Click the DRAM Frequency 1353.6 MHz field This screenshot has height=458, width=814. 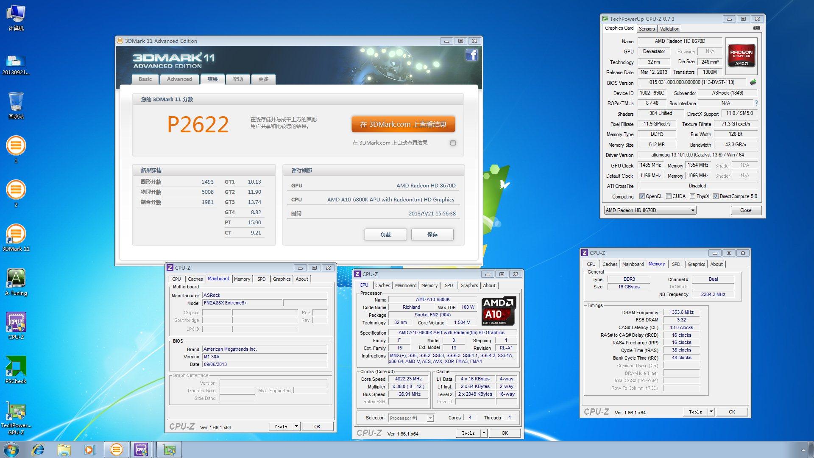click(681, 312)
